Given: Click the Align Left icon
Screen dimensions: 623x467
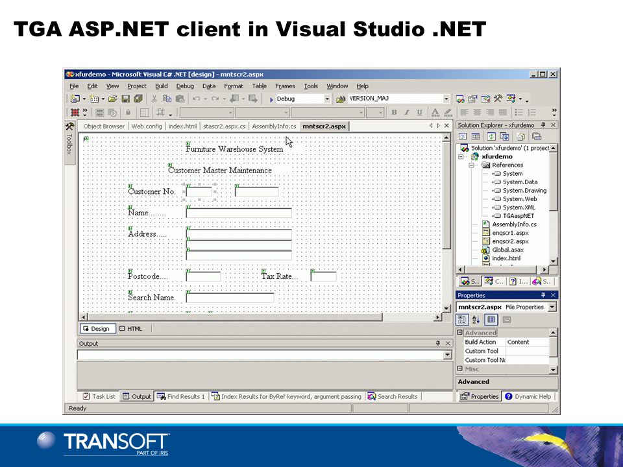Looking at the screenshot, I should [464, 112].
